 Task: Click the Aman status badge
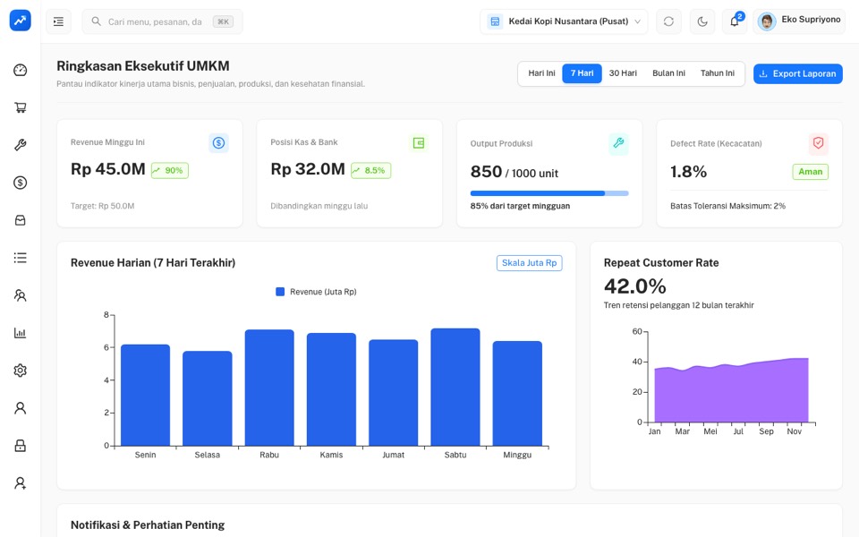pos(811,172)
